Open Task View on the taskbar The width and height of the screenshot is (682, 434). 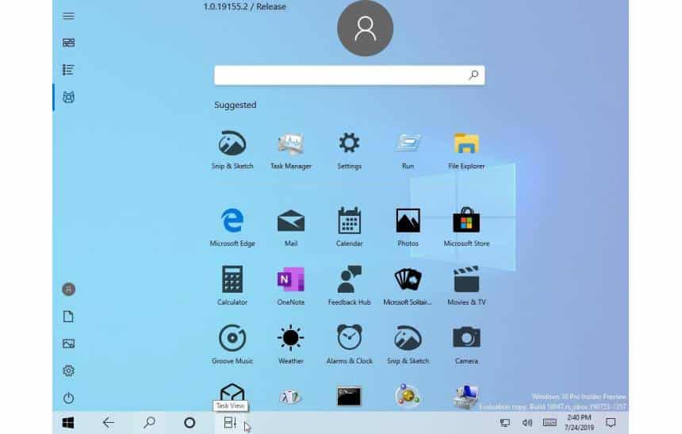(x=230, y=423)
